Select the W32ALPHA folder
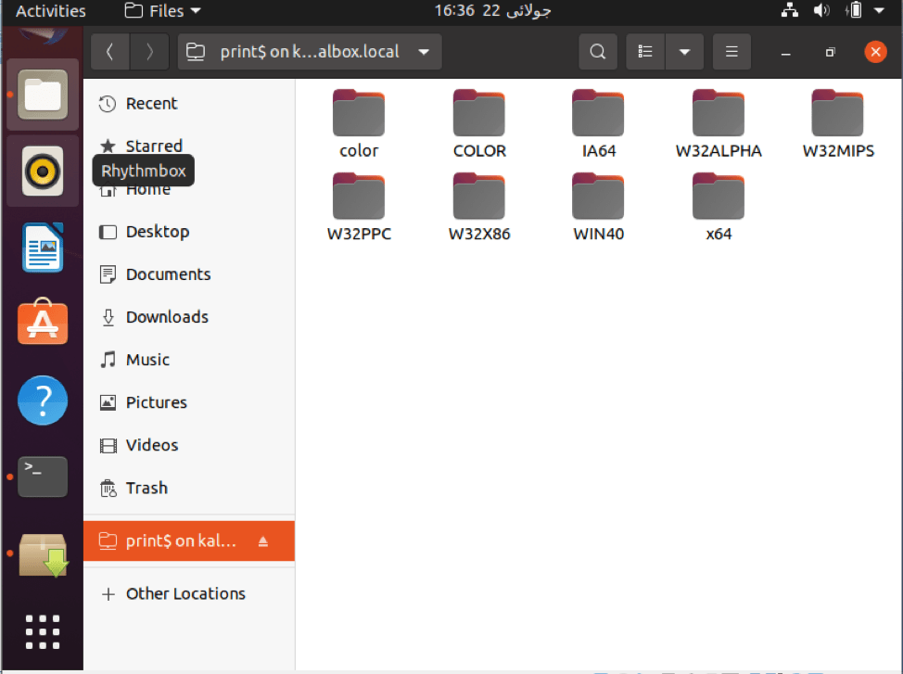The height and width of the screenshot is (674, 903). (719, 124)
